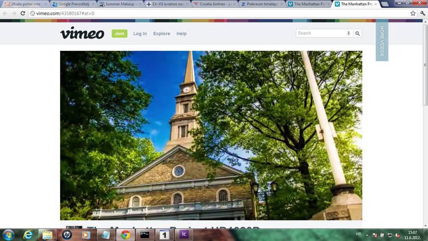Open Windows Media Player on taskbar
The height and width of the screenshot is (241, 428).
(86, 235)
